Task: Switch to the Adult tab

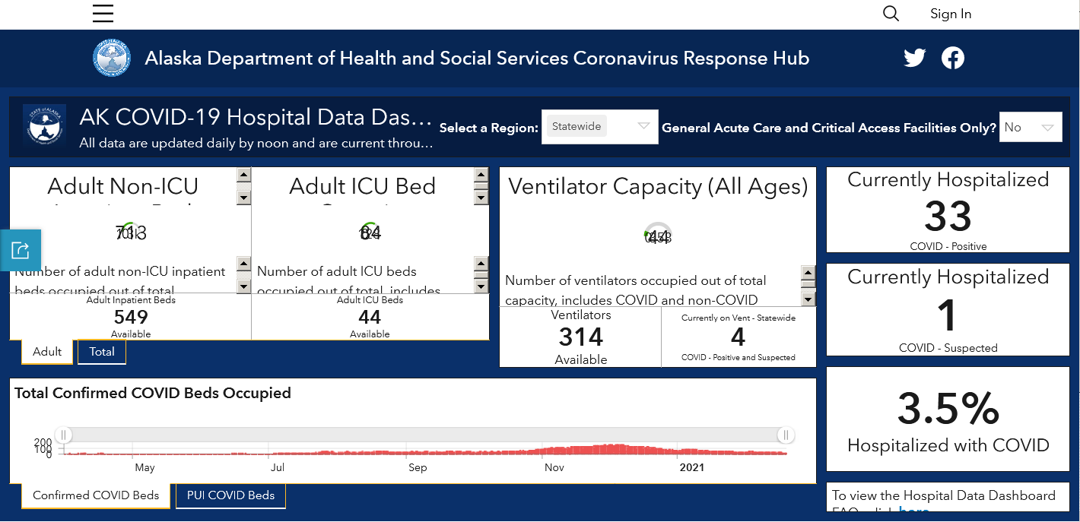Action: click(x=47, y=352)
